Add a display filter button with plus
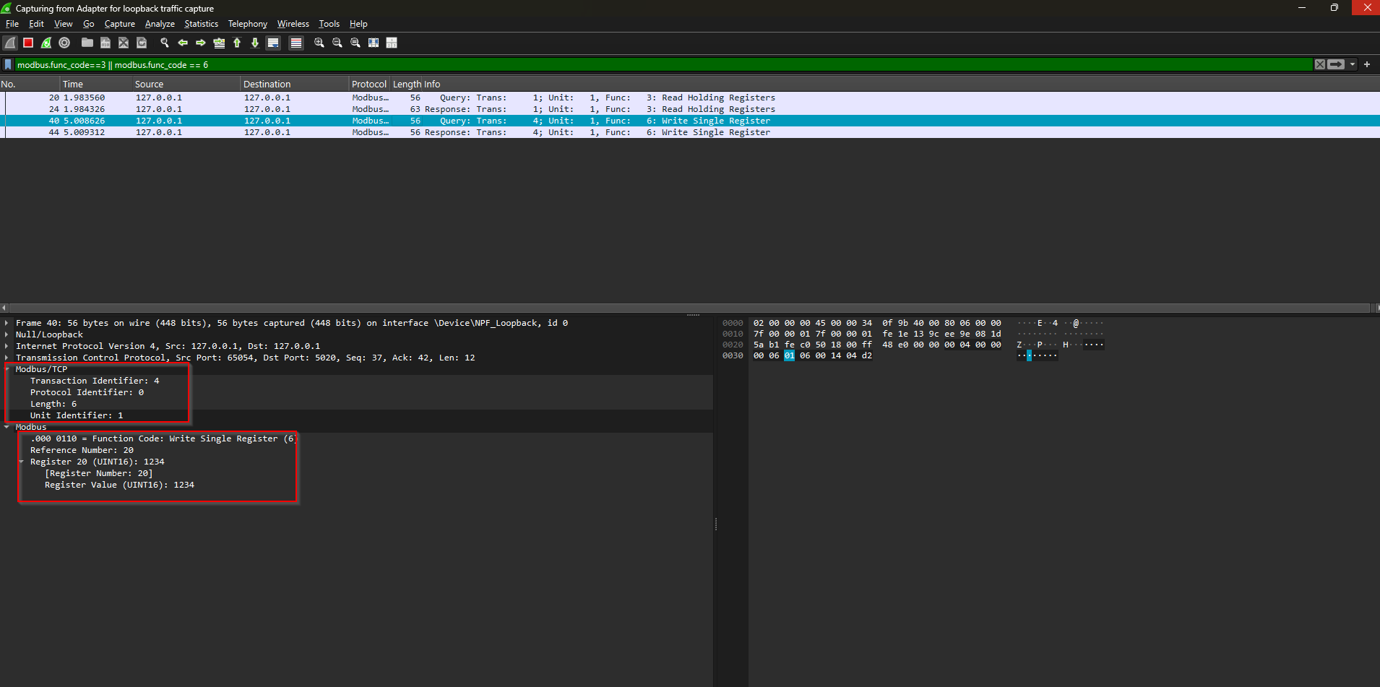The height and width of the screenshot is (687, 1380). (x=1367, y=64)
